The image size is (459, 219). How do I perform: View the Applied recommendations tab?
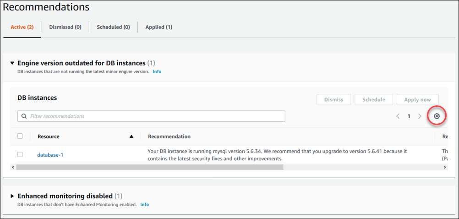click(158, 27)
